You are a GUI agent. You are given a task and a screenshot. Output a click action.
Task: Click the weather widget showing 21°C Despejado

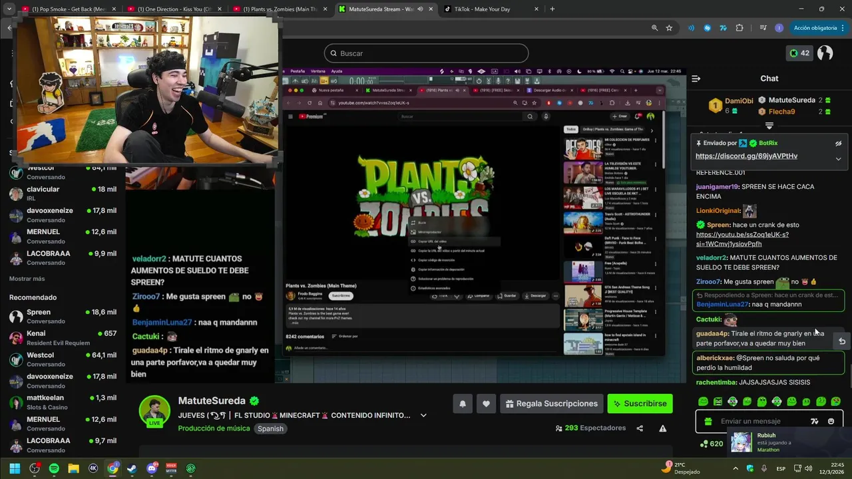click(680, 468)
